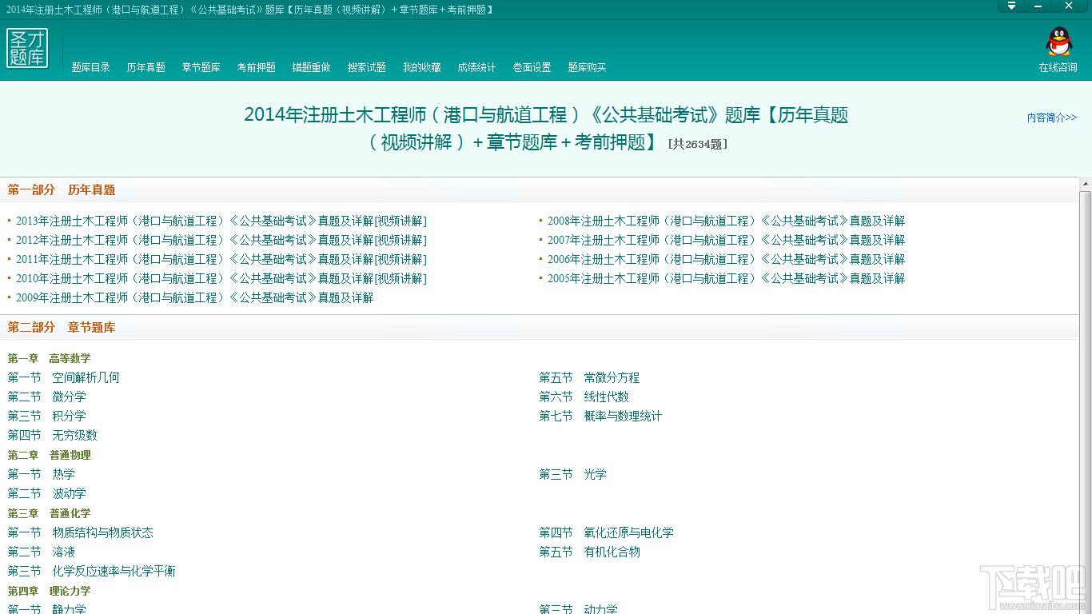
Task: Open the 考前押题 section
Action: click(x=256, y=67)
